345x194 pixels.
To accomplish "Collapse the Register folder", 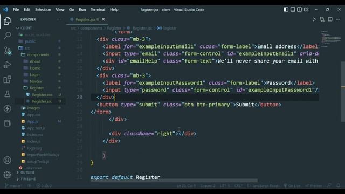I will click(x=37, y=88).
